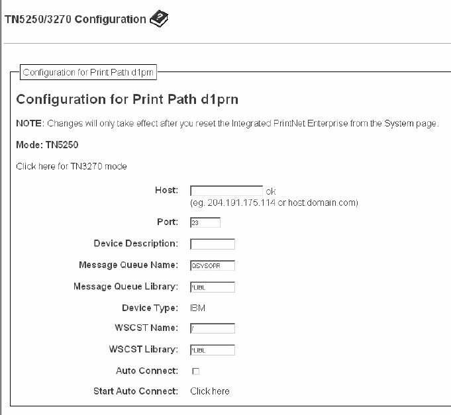Click the WSCST Name input box

[212, 328]
